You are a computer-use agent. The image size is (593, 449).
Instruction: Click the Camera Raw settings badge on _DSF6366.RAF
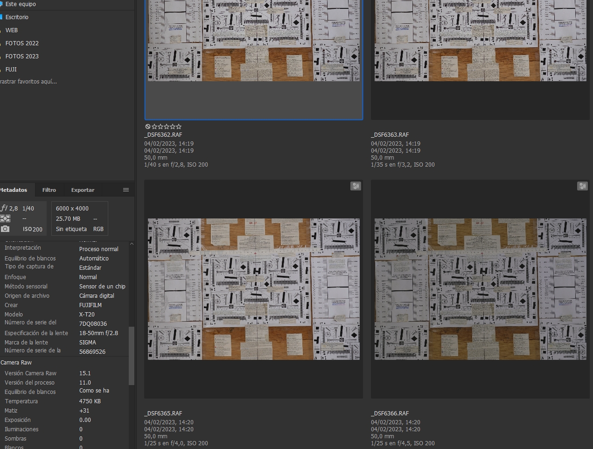583,186
